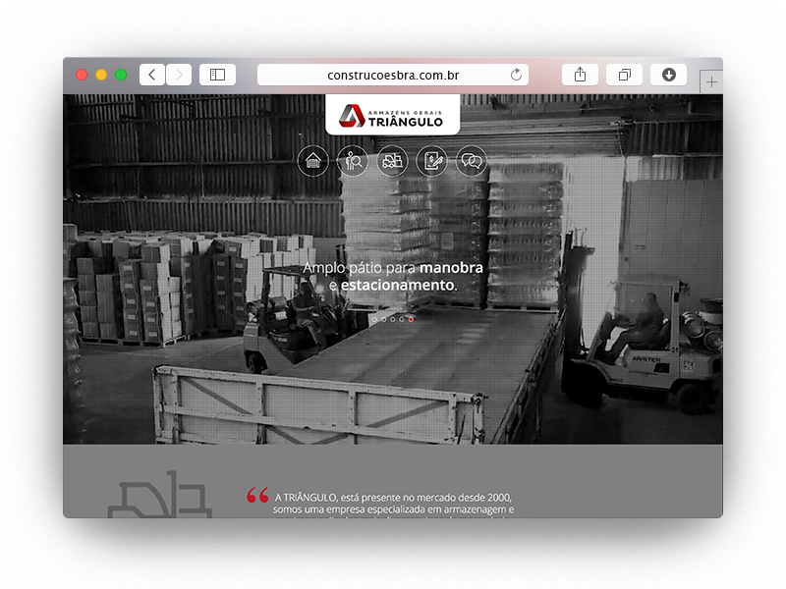The width and height of the screenshot is (786, 589).
Task: Click the chat bubbles contact icon
Action: [472, 161]
